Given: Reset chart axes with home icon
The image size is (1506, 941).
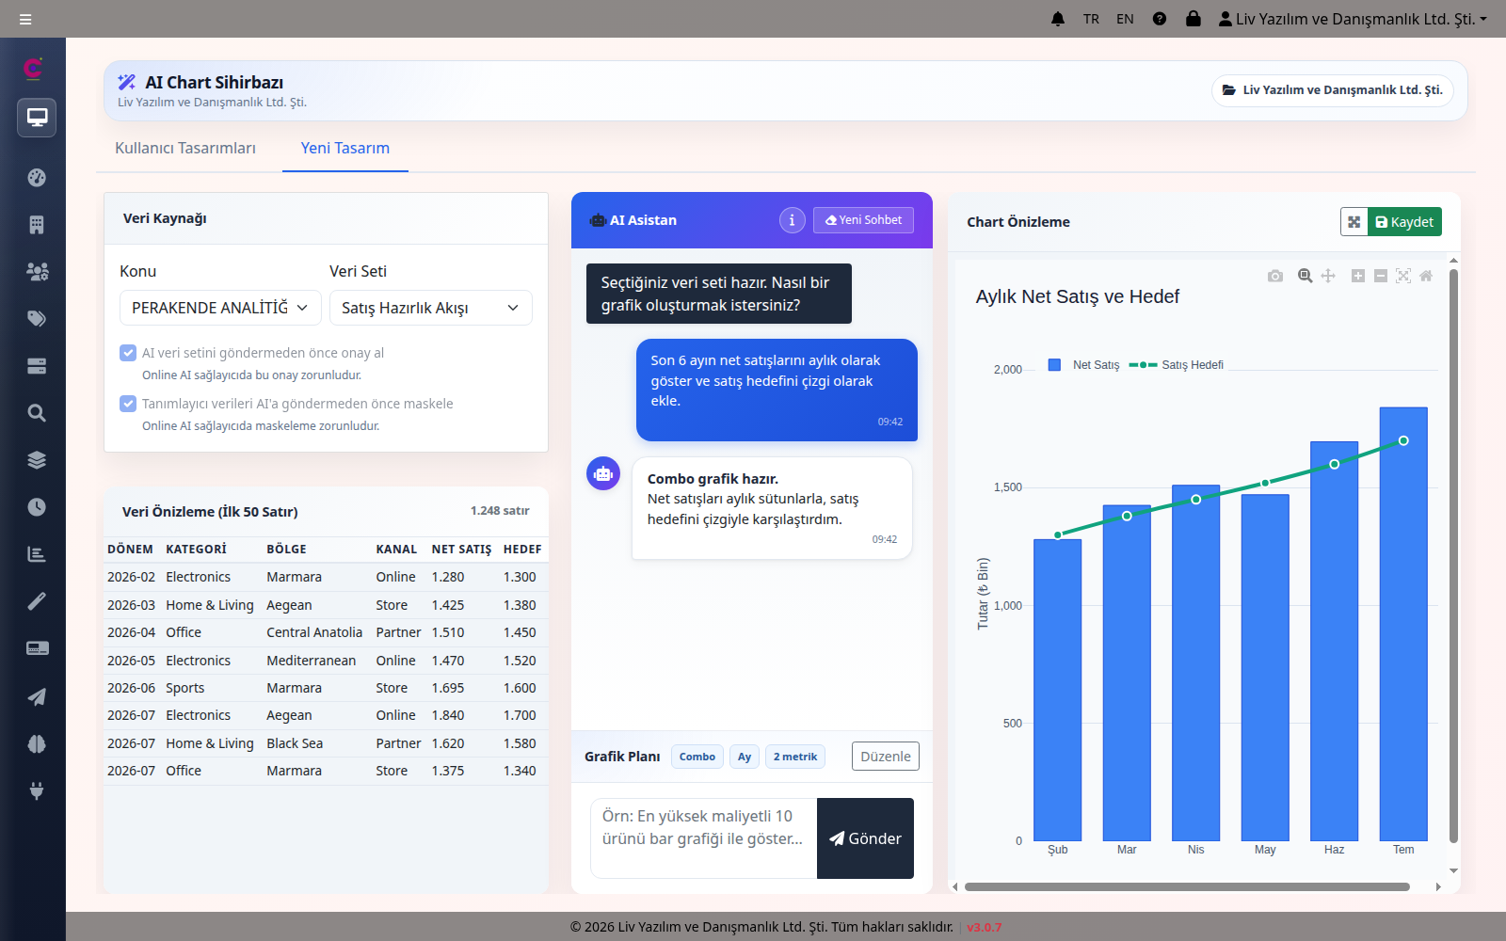Looking at the screenshot, I should pos(1426,276).
